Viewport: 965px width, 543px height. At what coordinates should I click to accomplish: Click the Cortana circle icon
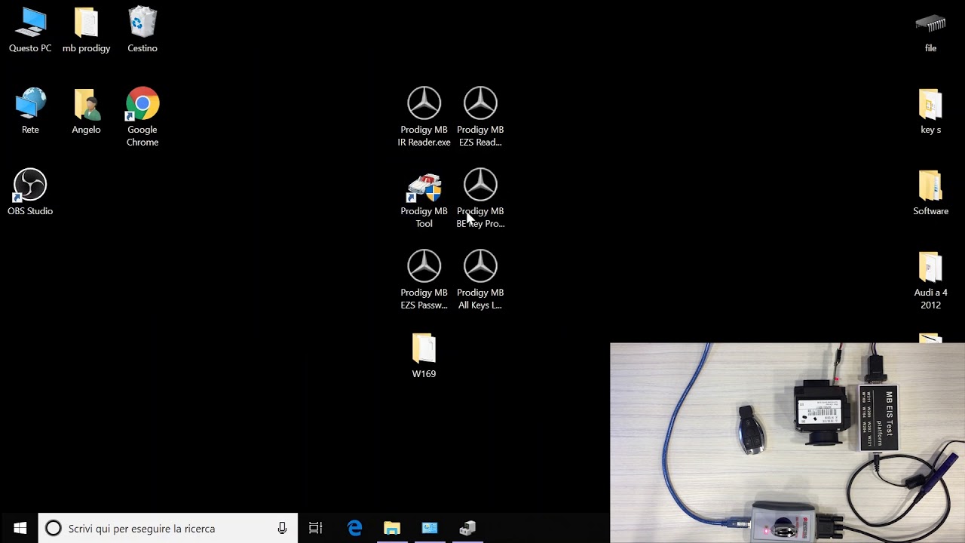point(54,528)
